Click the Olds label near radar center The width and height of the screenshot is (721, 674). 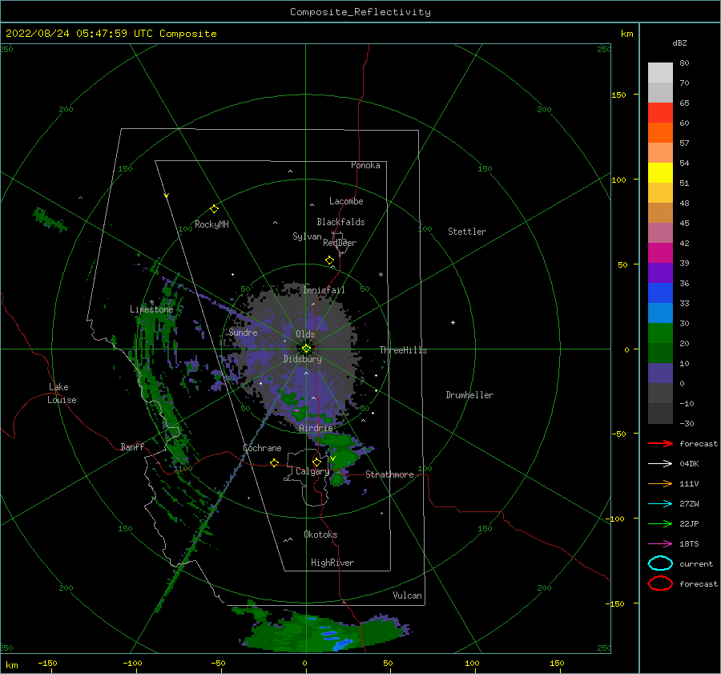click(305, 334)
